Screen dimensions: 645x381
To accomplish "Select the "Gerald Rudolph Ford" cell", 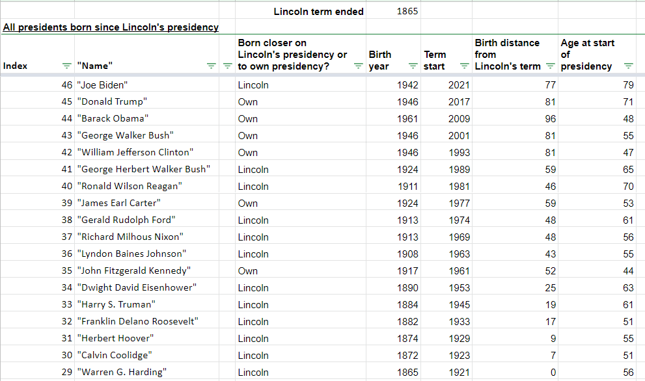I will tap(147, 220).
